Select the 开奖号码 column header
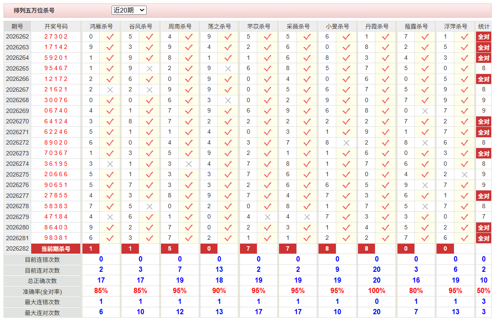The width and height of the screenshot is (496, 322). [56, 26]
